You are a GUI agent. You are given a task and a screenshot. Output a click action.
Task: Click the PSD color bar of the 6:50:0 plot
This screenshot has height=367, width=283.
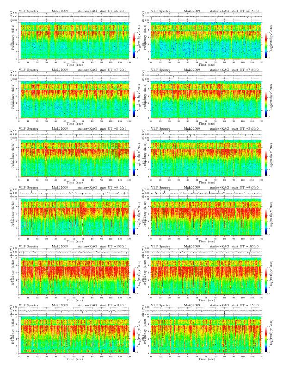266,44
